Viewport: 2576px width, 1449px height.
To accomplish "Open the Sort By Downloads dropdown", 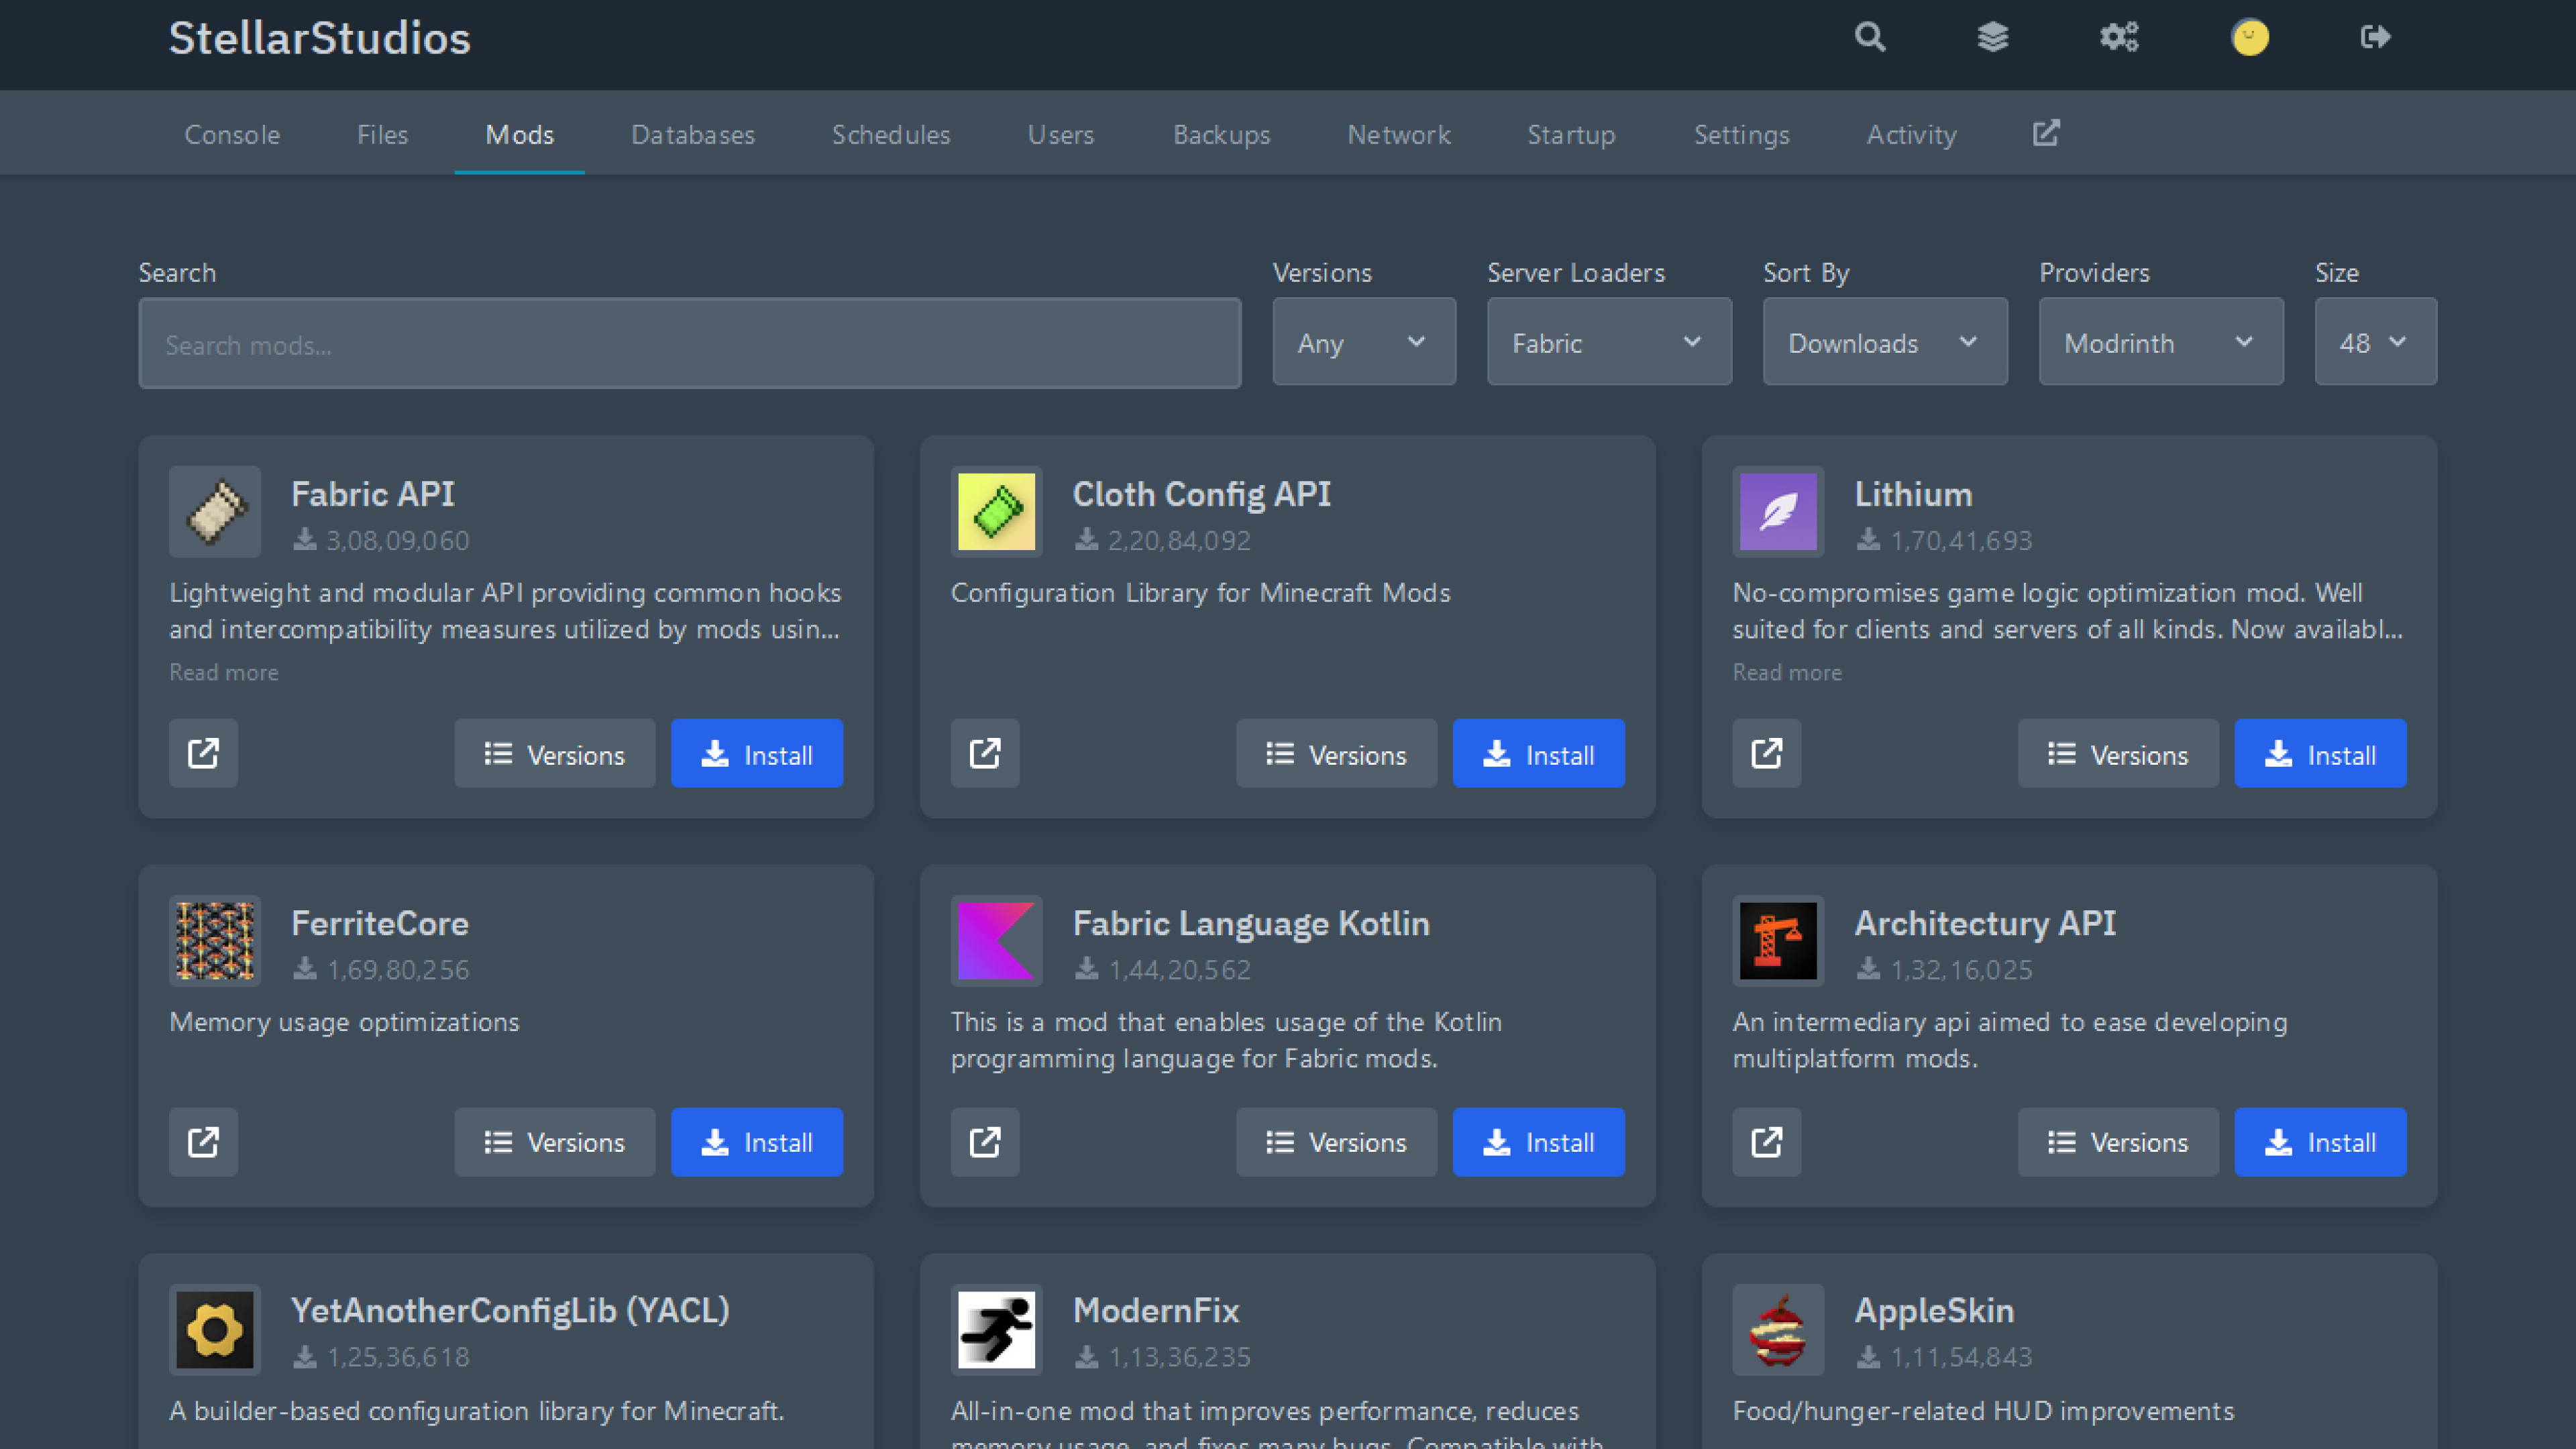I will pos(1884,342).
